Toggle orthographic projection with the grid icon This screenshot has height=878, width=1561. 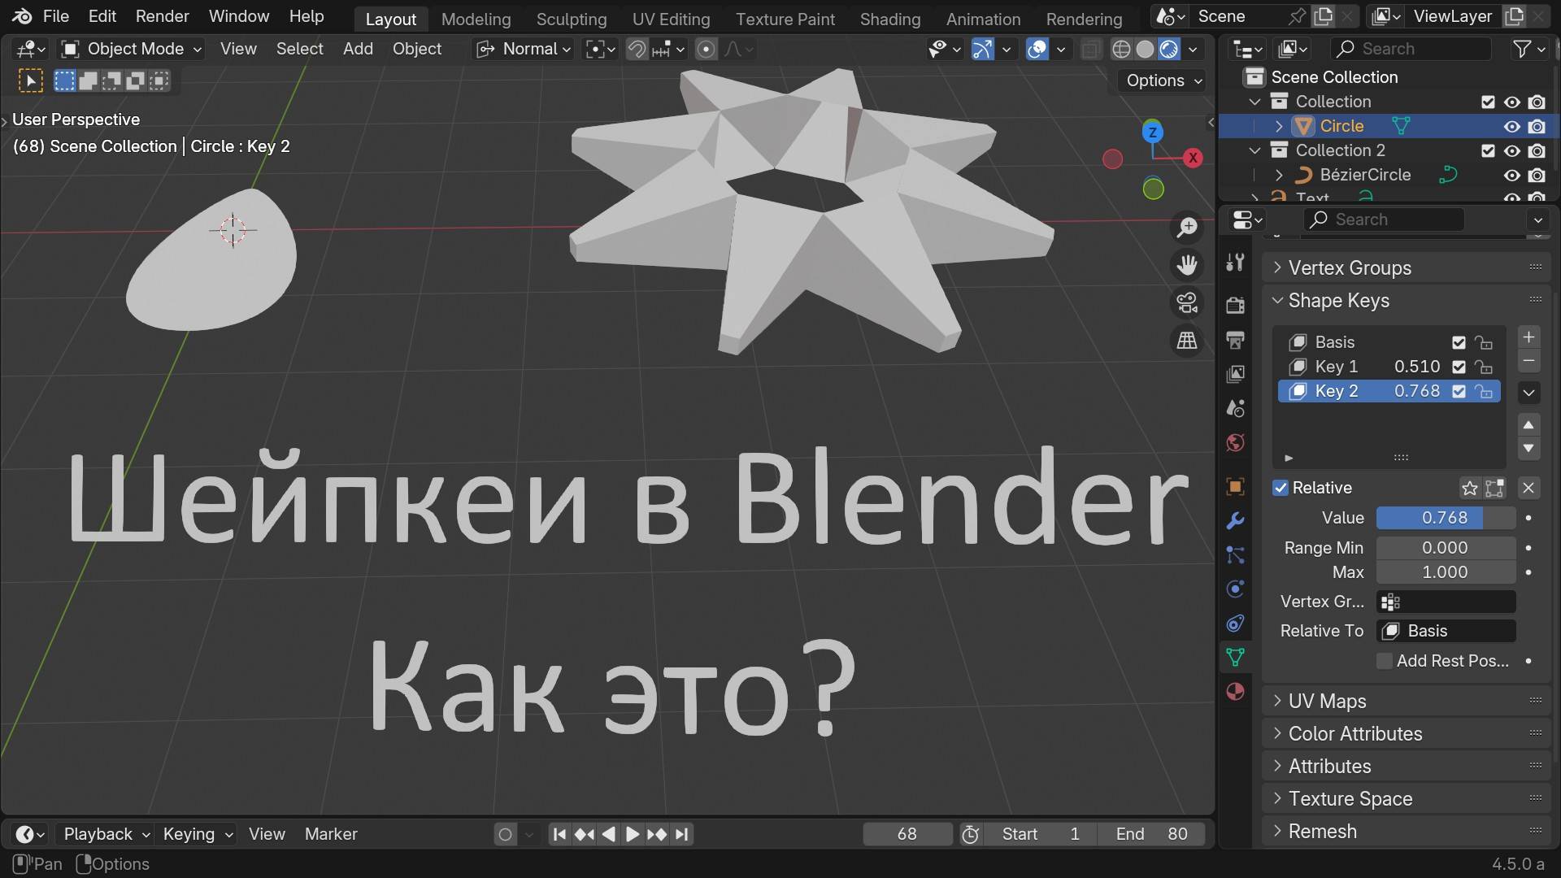point(1186,341)
